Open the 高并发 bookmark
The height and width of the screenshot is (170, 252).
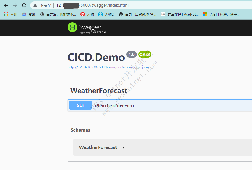pos(58,14)
